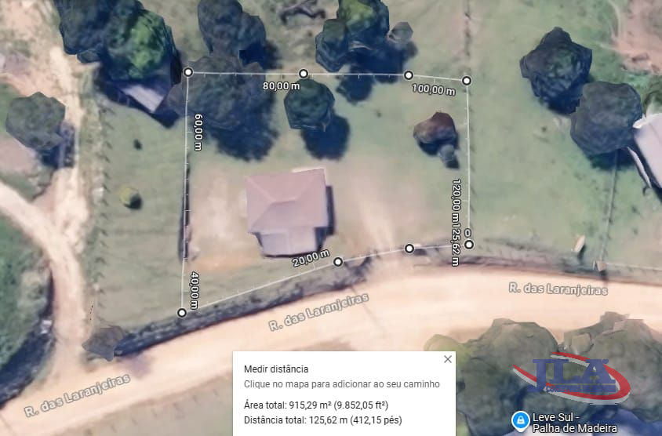Click the Leve Sul shopping pin icon
The width and height of the screenshot is (662, 436).
coord(521,420)
